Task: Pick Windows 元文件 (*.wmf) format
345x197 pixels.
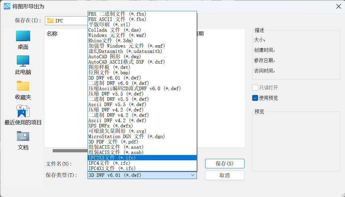Action: [142, 35]
